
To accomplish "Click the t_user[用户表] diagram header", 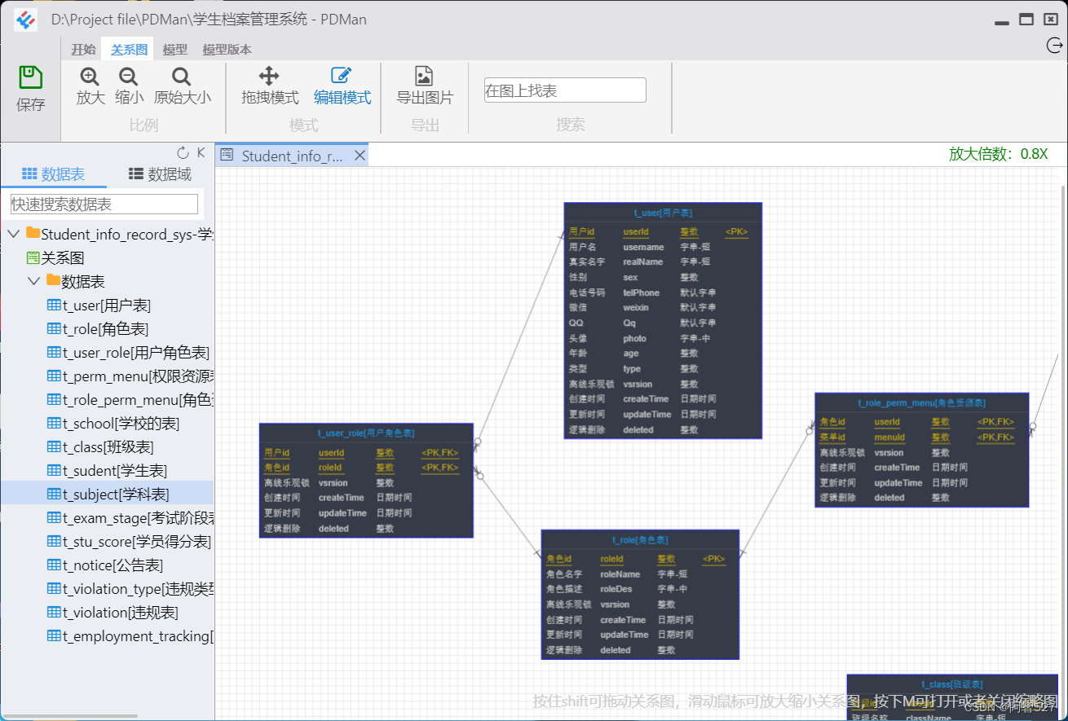I will click(x=663, y=213).
